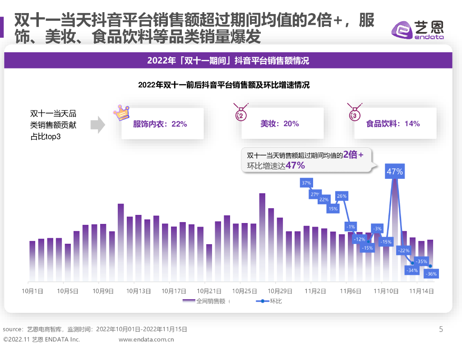The image size is (462, 346).
Task: Click the 环比增速达47% callout line
Action: [x=276, y=166]
